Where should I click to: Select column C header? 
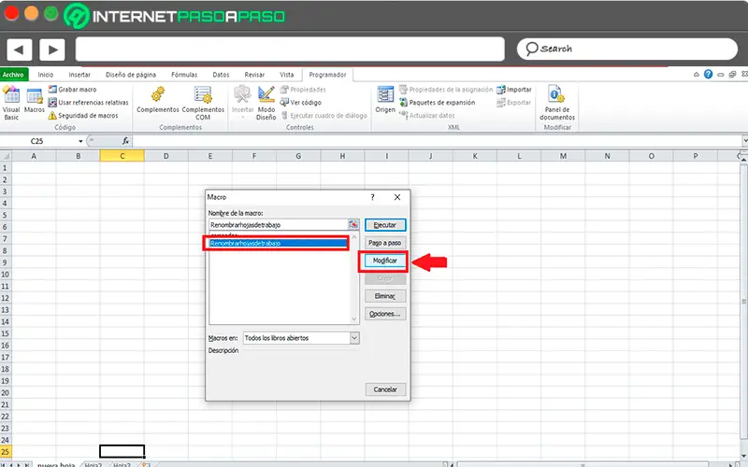(122, 156)
